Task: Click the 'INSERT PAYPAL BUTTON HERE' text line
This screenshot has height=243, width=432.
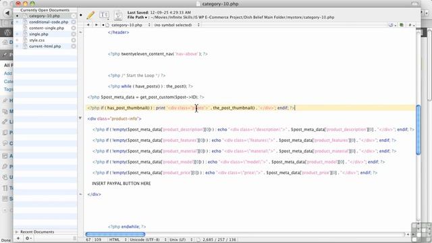Action: (122, 184)
